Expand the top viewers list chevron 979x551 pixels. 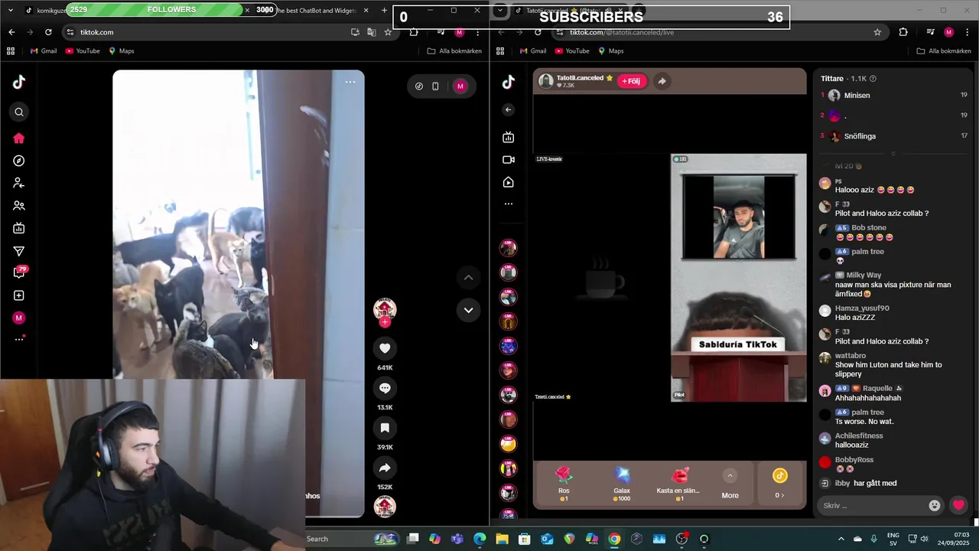[893, 154]
